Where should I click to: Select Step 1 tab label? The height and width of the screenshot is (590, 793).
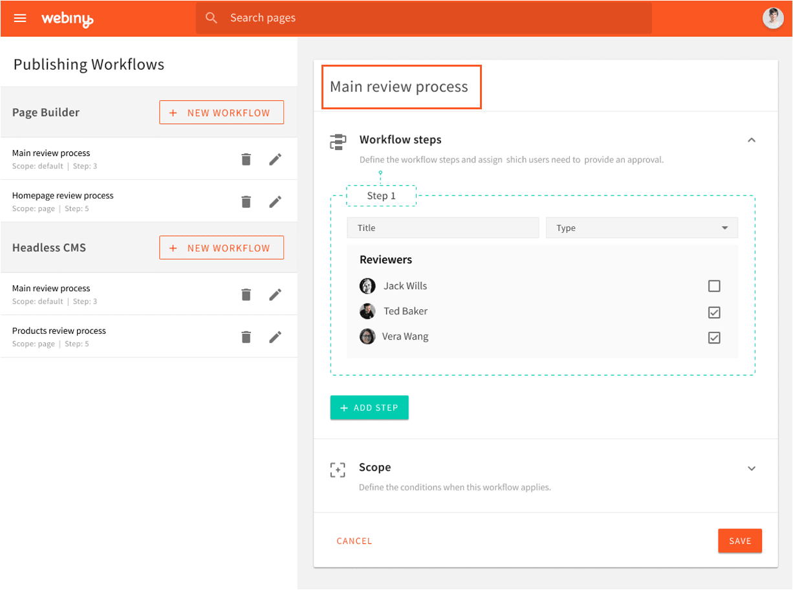click(x=381, y=195)
